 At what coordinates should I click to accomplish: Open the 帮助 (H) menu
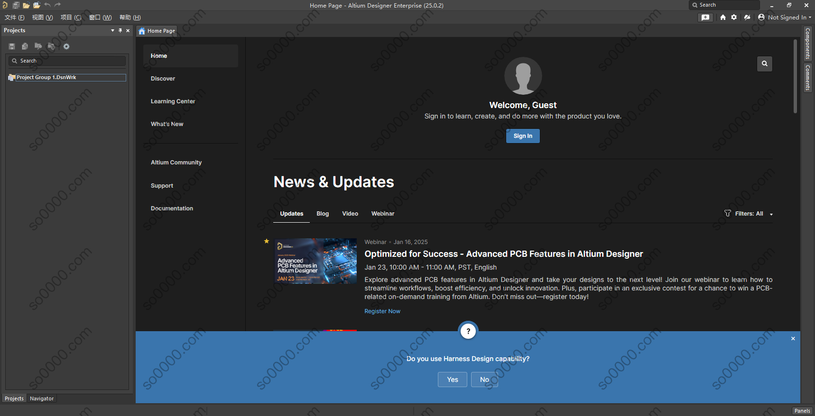pos(130,18)
